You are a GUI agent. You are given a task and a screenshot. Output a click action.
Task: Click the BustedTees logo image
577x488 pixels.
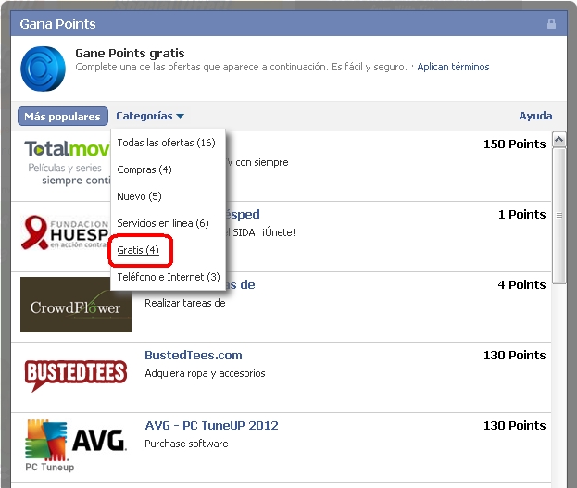pos(76,375)
